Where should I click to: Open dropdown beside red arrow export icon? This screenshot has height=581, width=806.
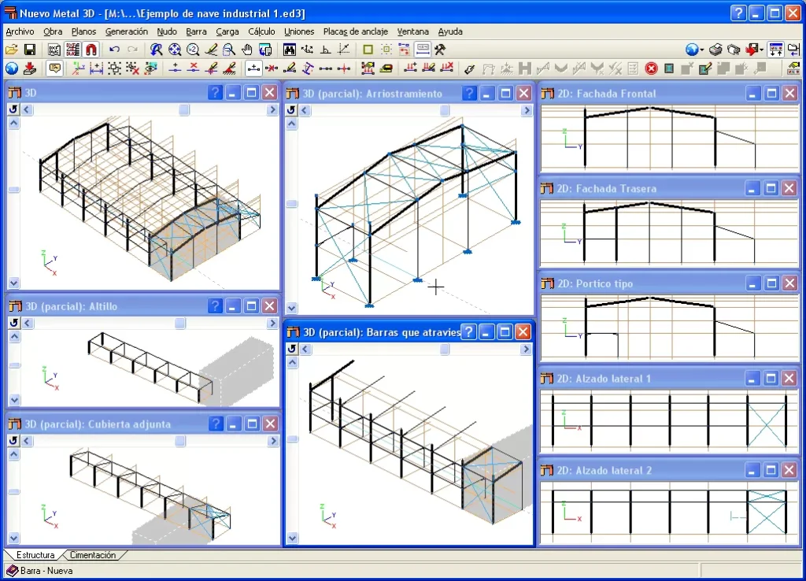pyautogui.click(x=761, y=50)
